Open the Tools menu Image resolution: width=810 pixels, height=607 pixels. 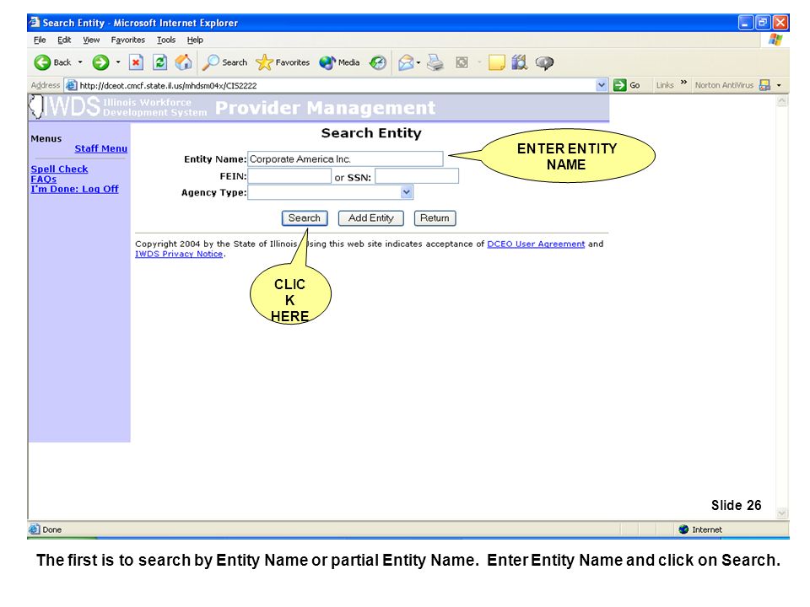(x=166, y=40)
